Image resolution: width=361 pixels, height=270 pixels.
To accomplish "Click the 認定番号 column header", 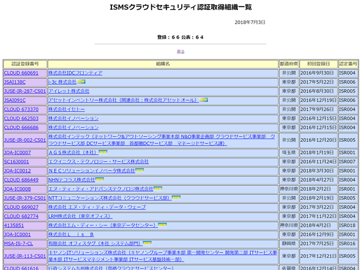I will tap(348, 64).
